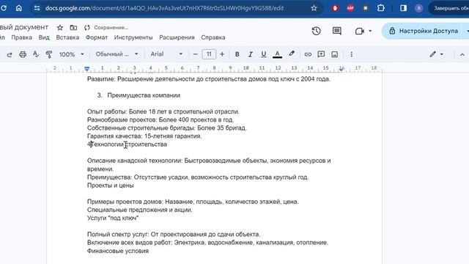Click the Завершить button in browser
The image size is (469, 264).
(x=449, y=8)
